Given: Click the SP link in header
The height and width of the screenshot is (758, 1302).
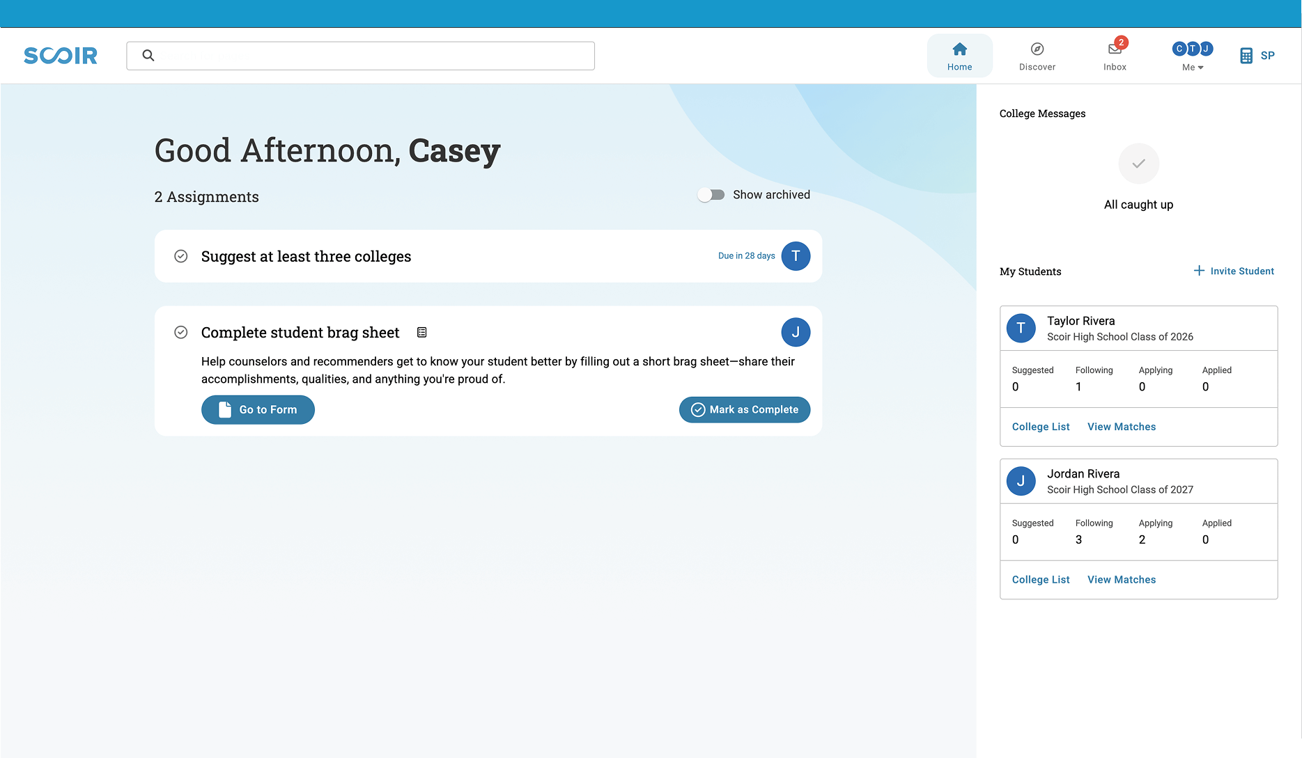Looking at the screenshot, I should tap(1267, 56).
